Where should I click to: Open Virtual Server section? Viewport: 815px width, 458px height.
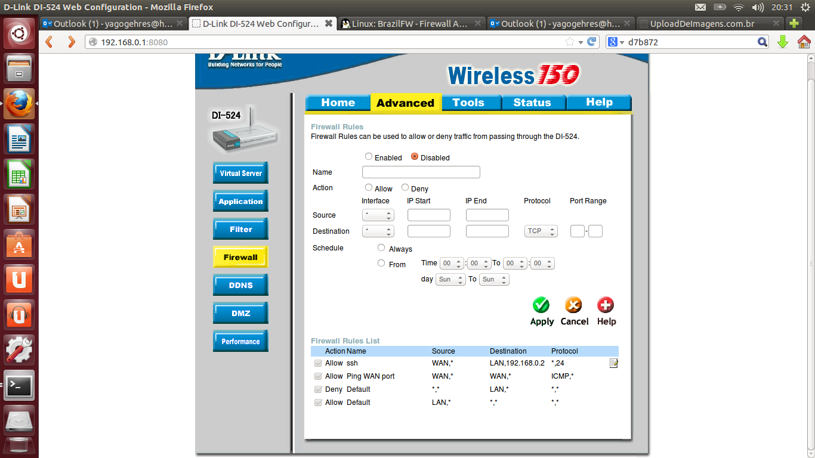[240, 173]
